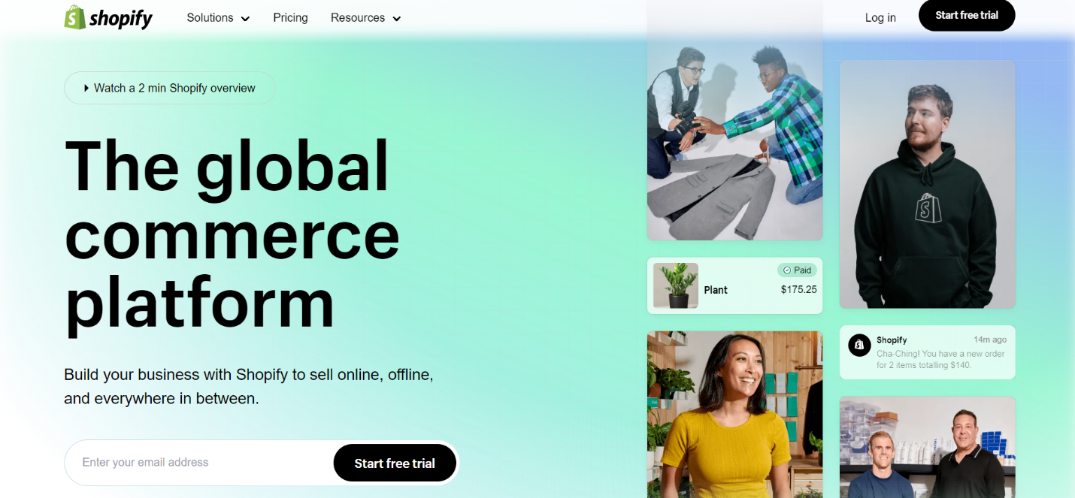The height and width of the screenshot is (498, 1075).
Task: Expand the Solutions chevron arrow
Action: tap(245, 19)
